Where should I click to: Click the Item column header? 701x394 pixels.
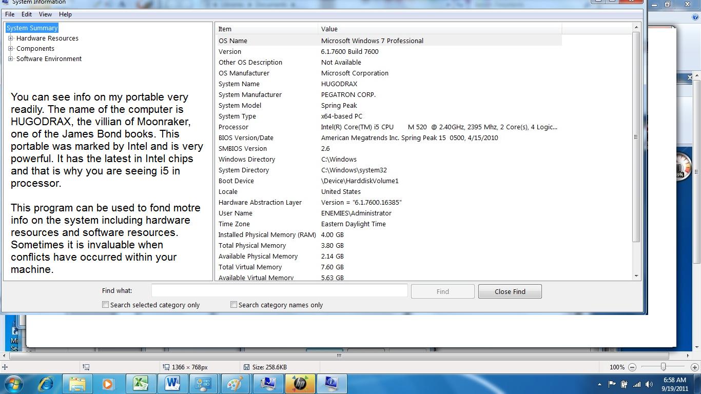[x=266, y=29]
